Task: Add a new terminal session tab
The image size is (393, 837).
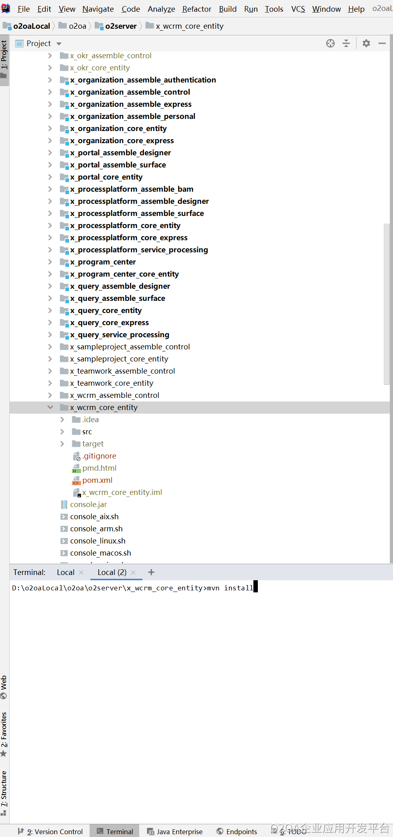Action: [x=151, y=572]
